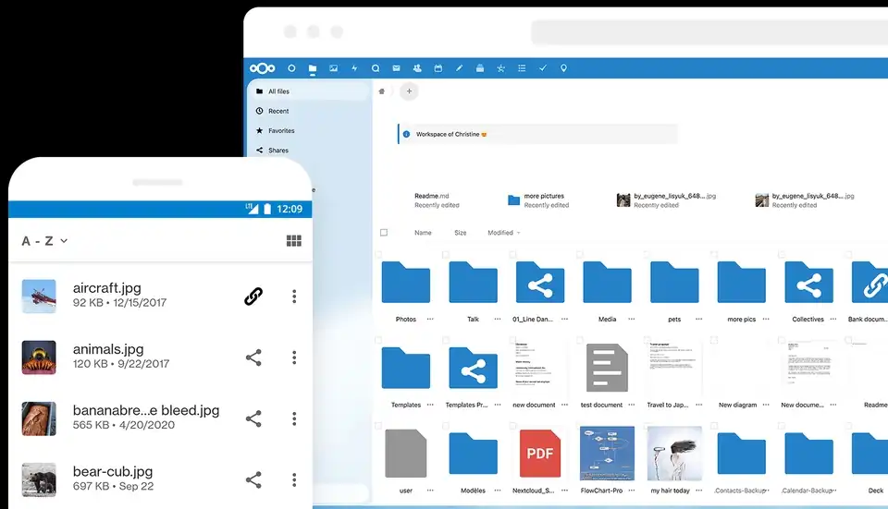Switch to grid view on the phone
The height and width of the screenshot is (509, 888).
(x=294, y=241)
